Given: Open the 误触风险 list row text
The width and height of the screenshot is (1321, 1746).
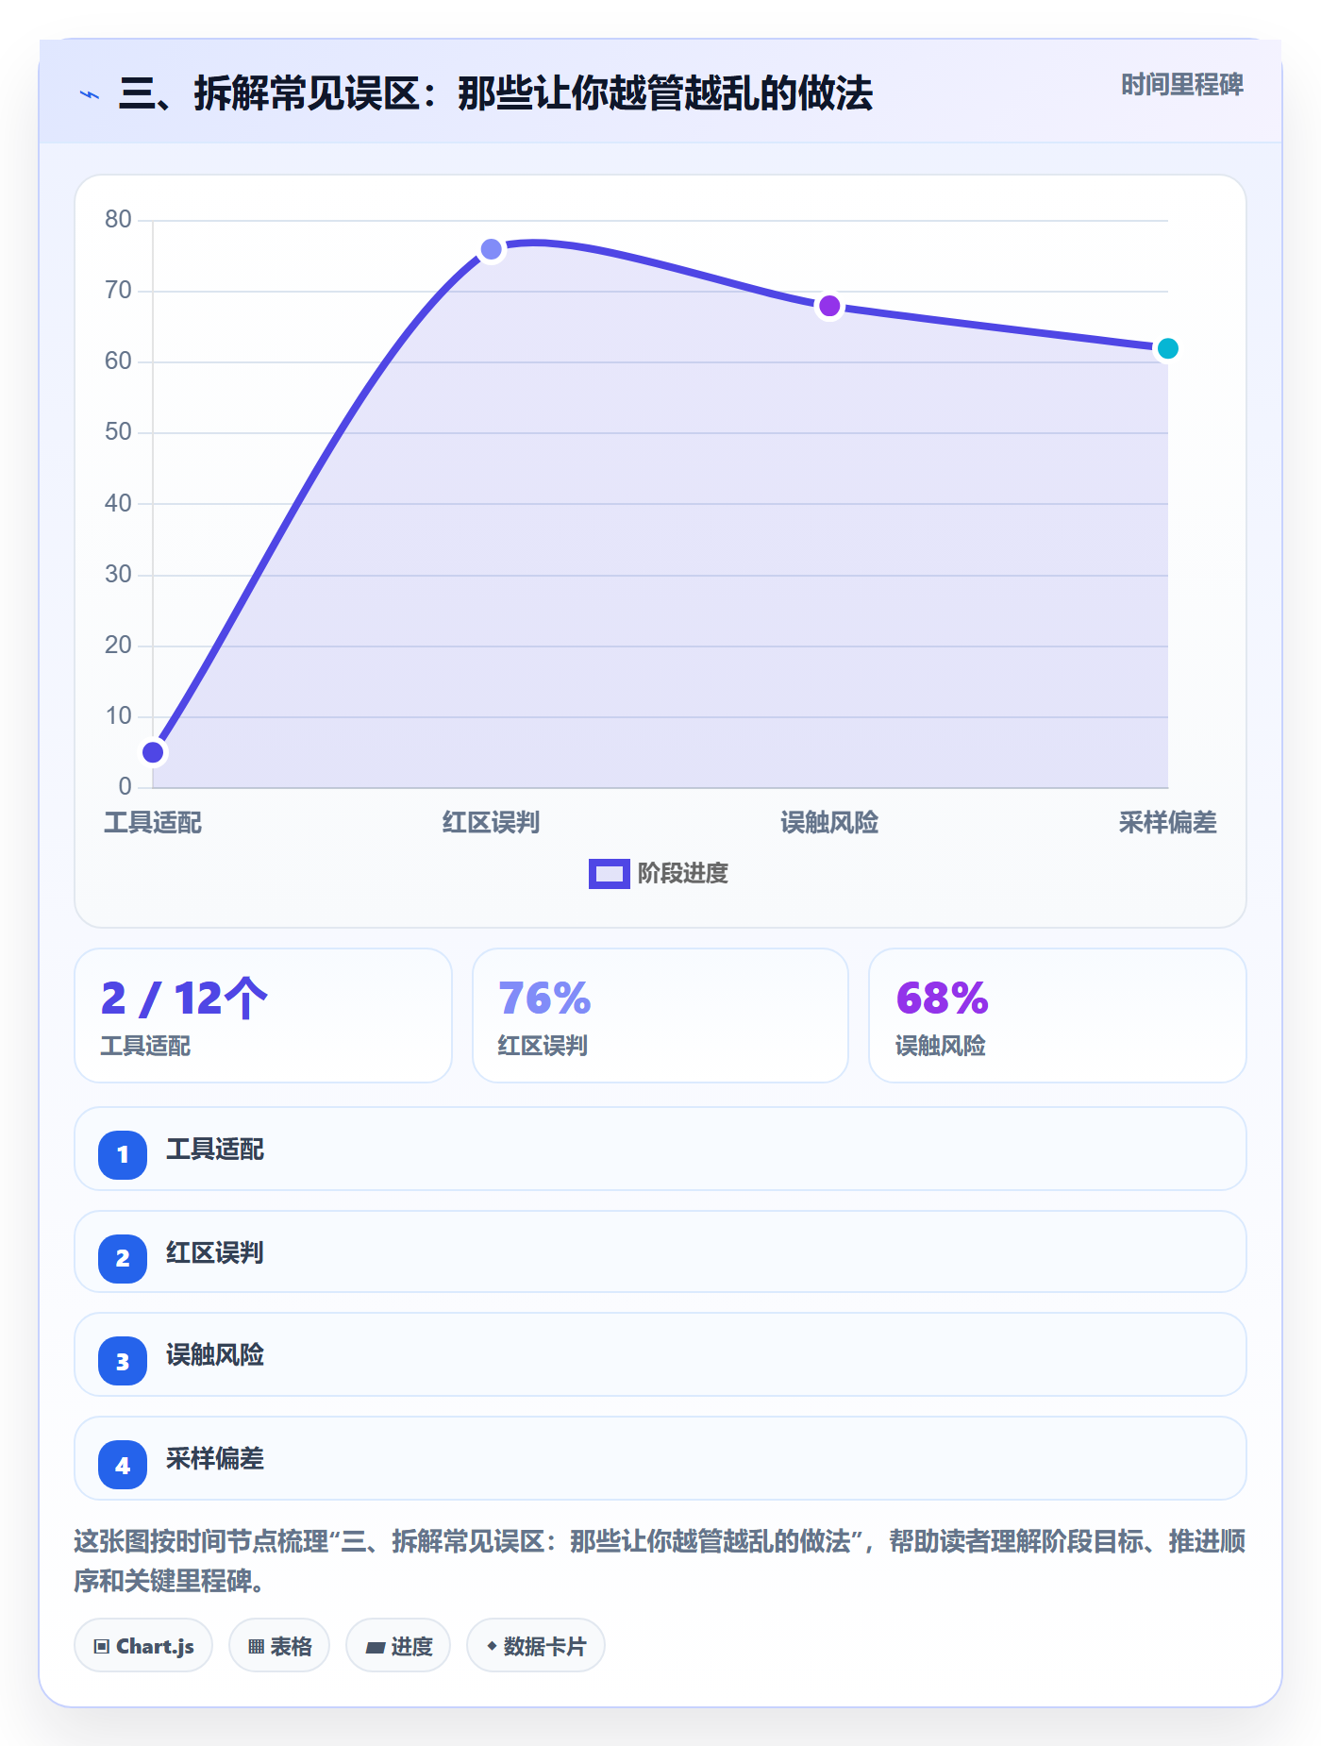Looking at the screenshot, I should (215, 1355).
